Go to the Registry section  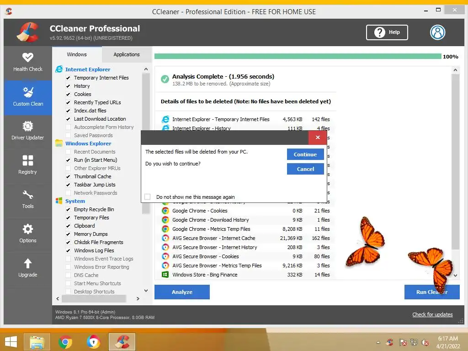28,165
